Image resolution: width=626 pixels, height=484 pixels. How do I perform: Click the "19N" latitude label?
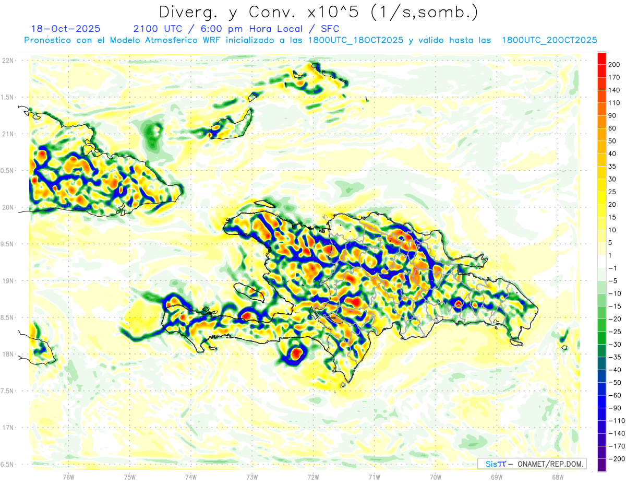pyautogui.click(x=7, y=281)
